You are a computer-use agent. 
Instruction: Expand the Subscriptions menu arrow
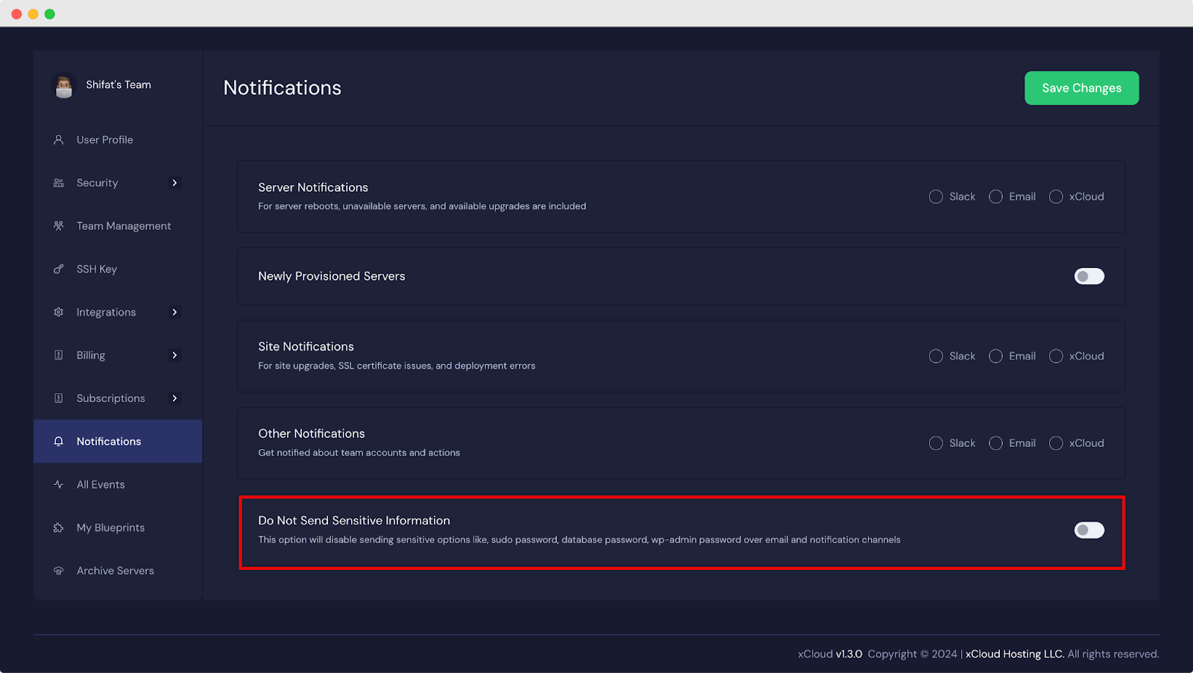tap(175, 398)
